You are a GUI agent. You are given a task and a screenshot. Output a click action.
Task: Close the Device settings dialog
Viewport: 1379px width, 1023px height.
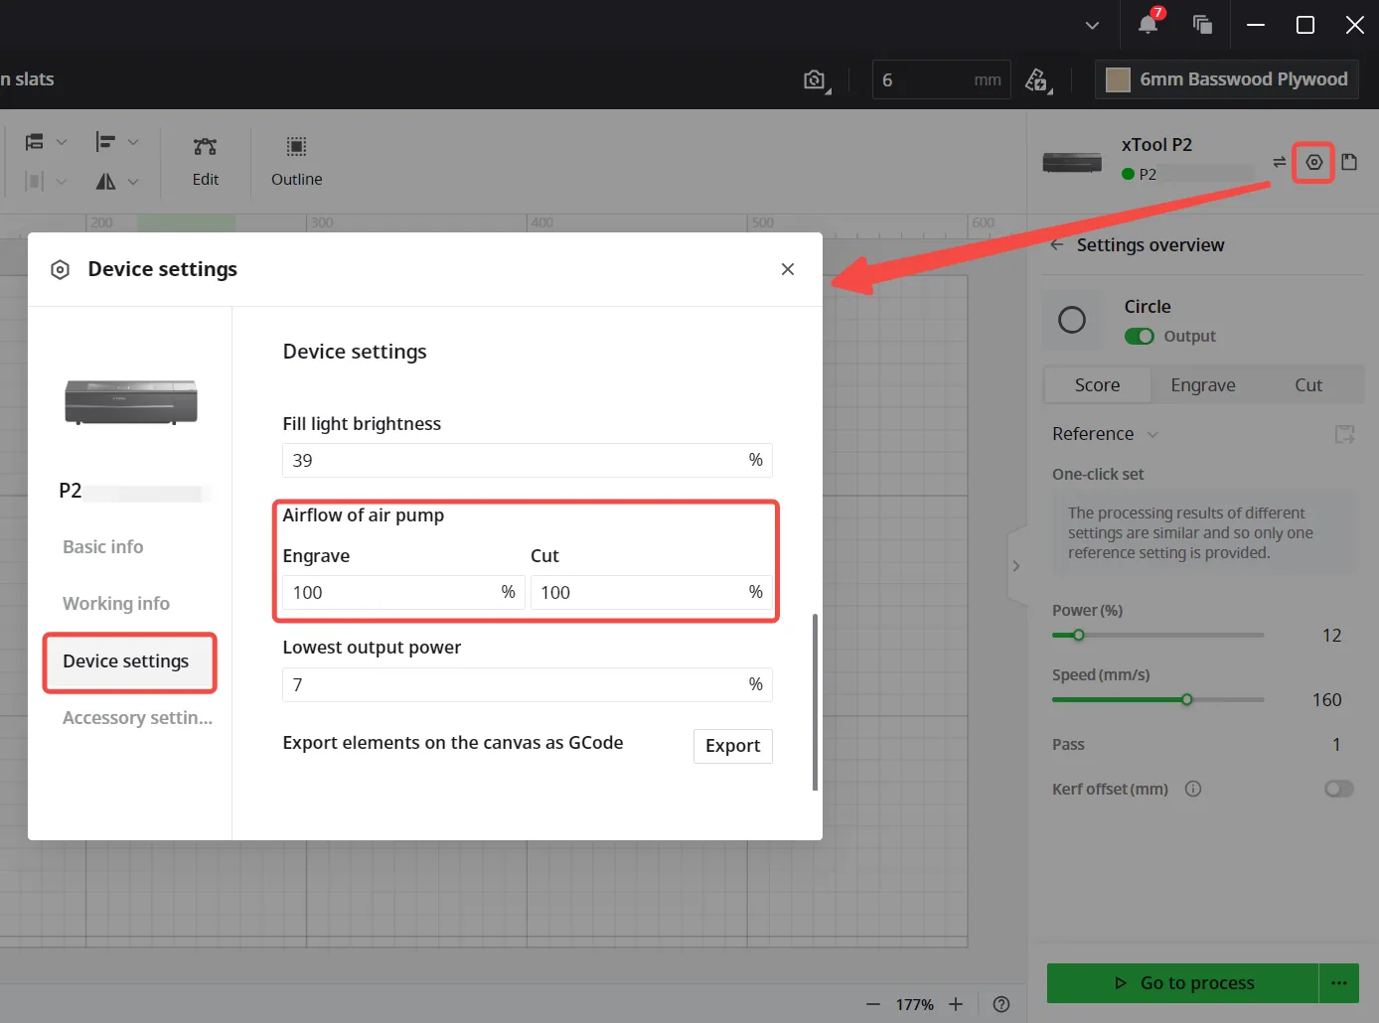click(788, 269)
